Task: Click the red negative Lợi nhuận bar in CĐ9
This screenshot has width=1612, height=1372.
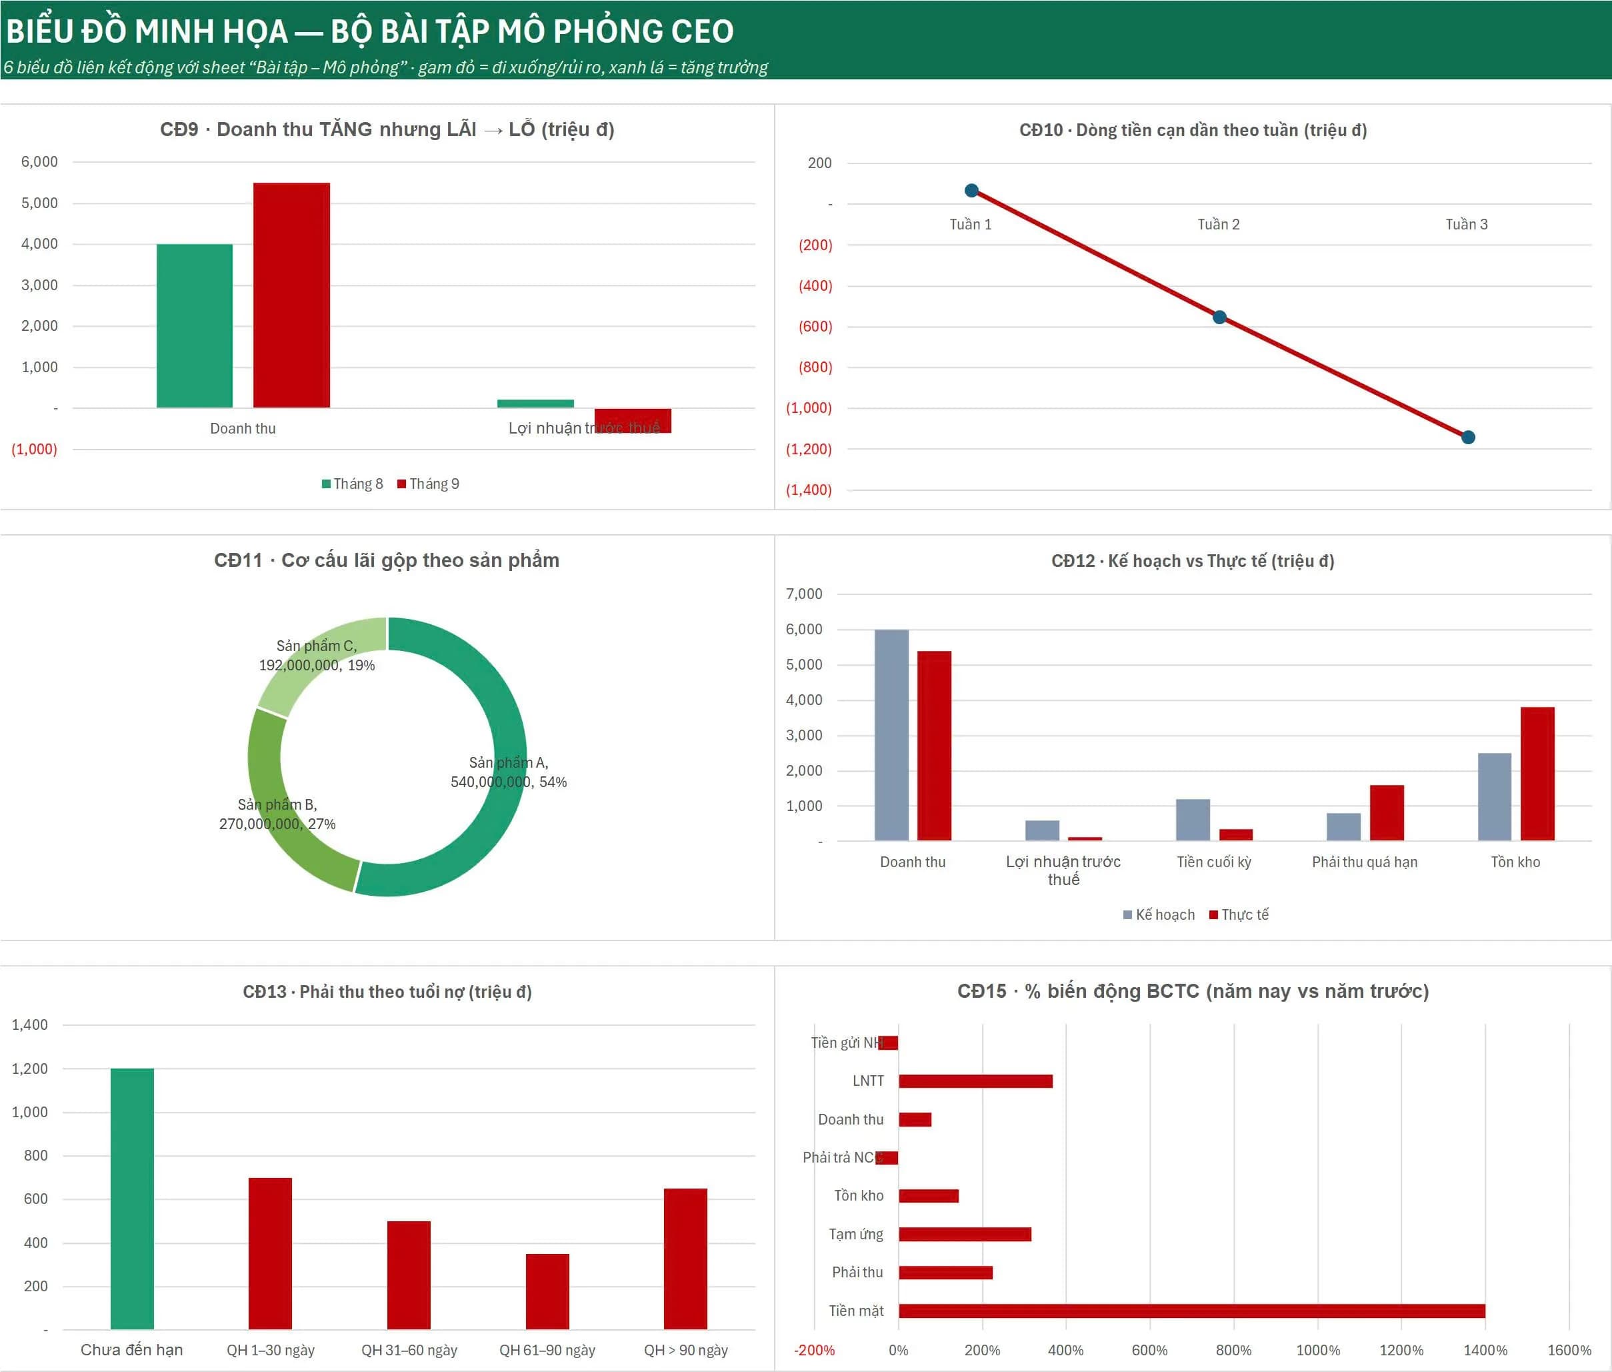Action: point(633,420)
